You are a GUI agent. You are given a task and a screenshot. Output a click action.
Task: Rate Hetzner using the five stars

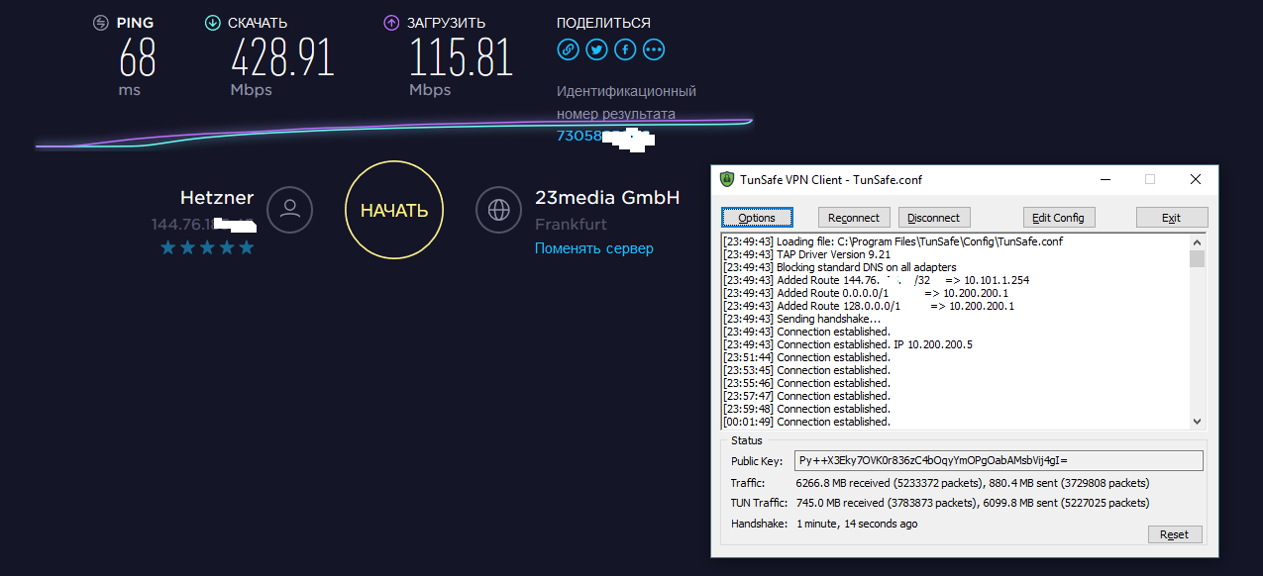pyautogui.click(x=207, y=247)
